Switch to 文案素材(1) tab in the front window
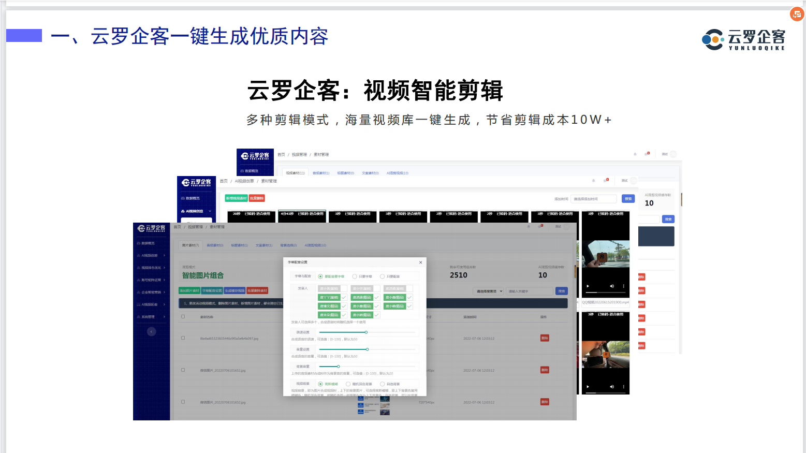The image size is (806, 453). pos(263,245)
